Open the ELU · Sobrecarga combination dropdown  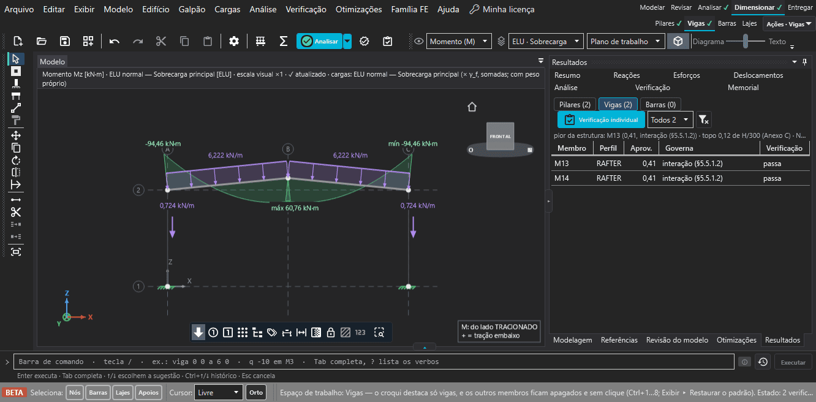pyautogui.click(x=545, y=41)
